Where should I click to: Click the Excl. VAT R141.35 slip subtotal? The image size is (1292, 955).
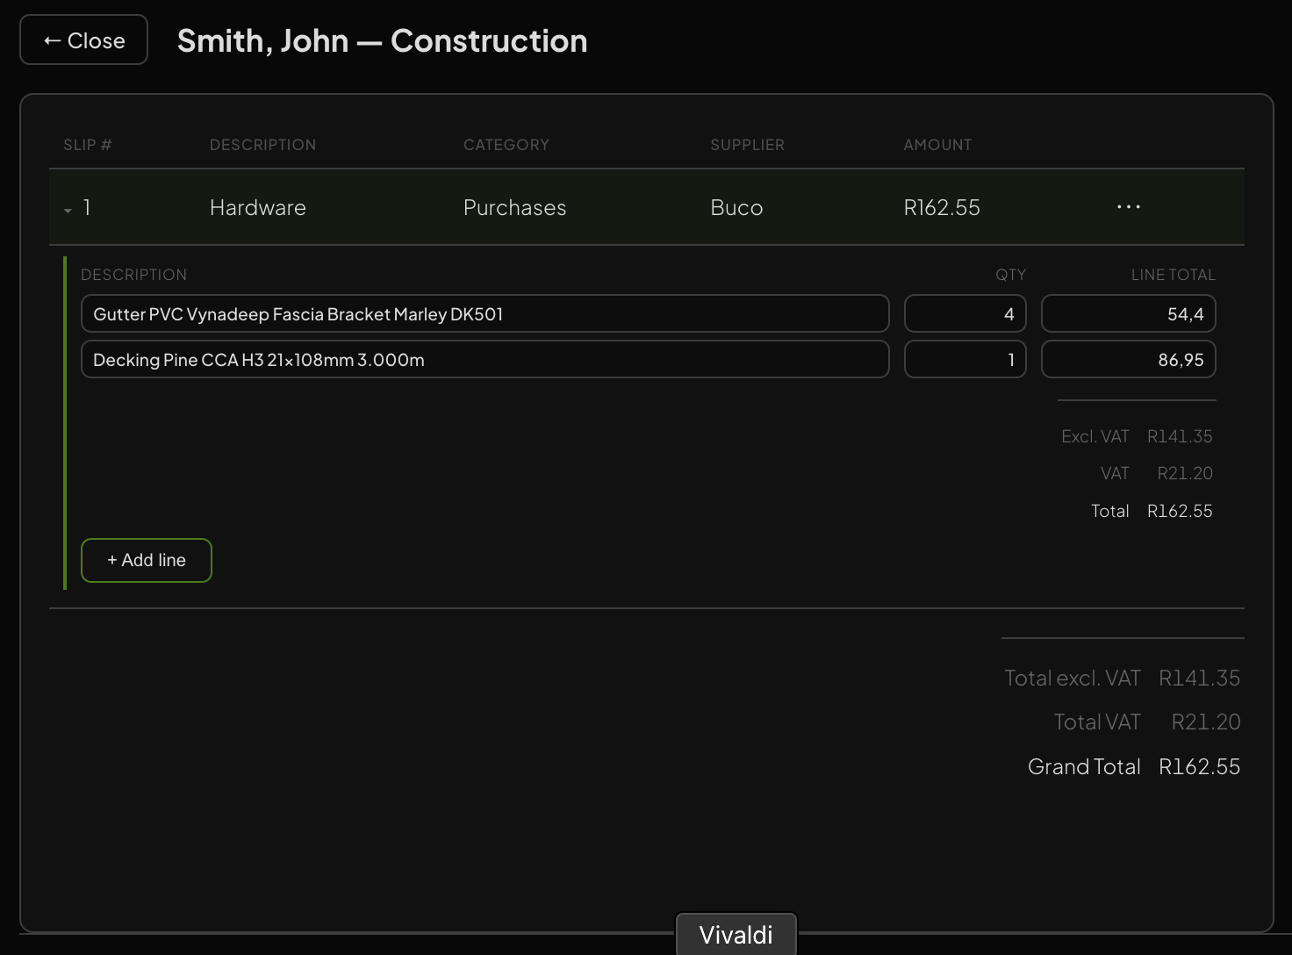1180,436
